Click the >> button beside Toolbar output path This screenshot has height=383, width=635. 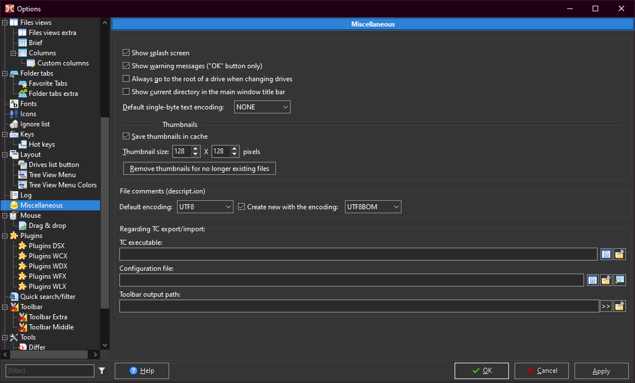606,306
